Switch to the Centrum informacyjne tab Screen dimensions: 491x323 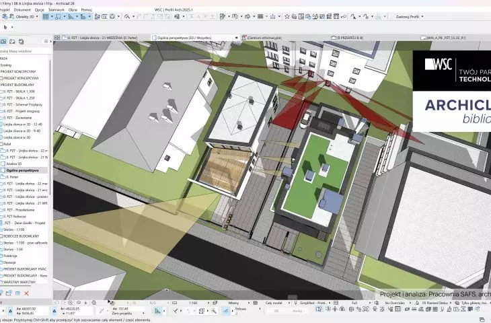click(x=264, y=38)
